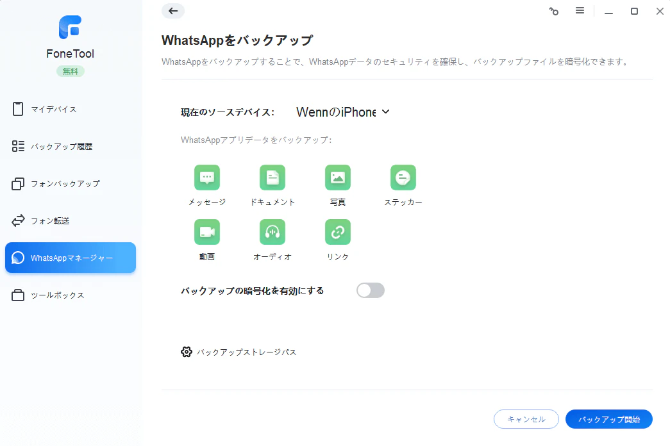Click the FoneTool logo

point(70,27)
